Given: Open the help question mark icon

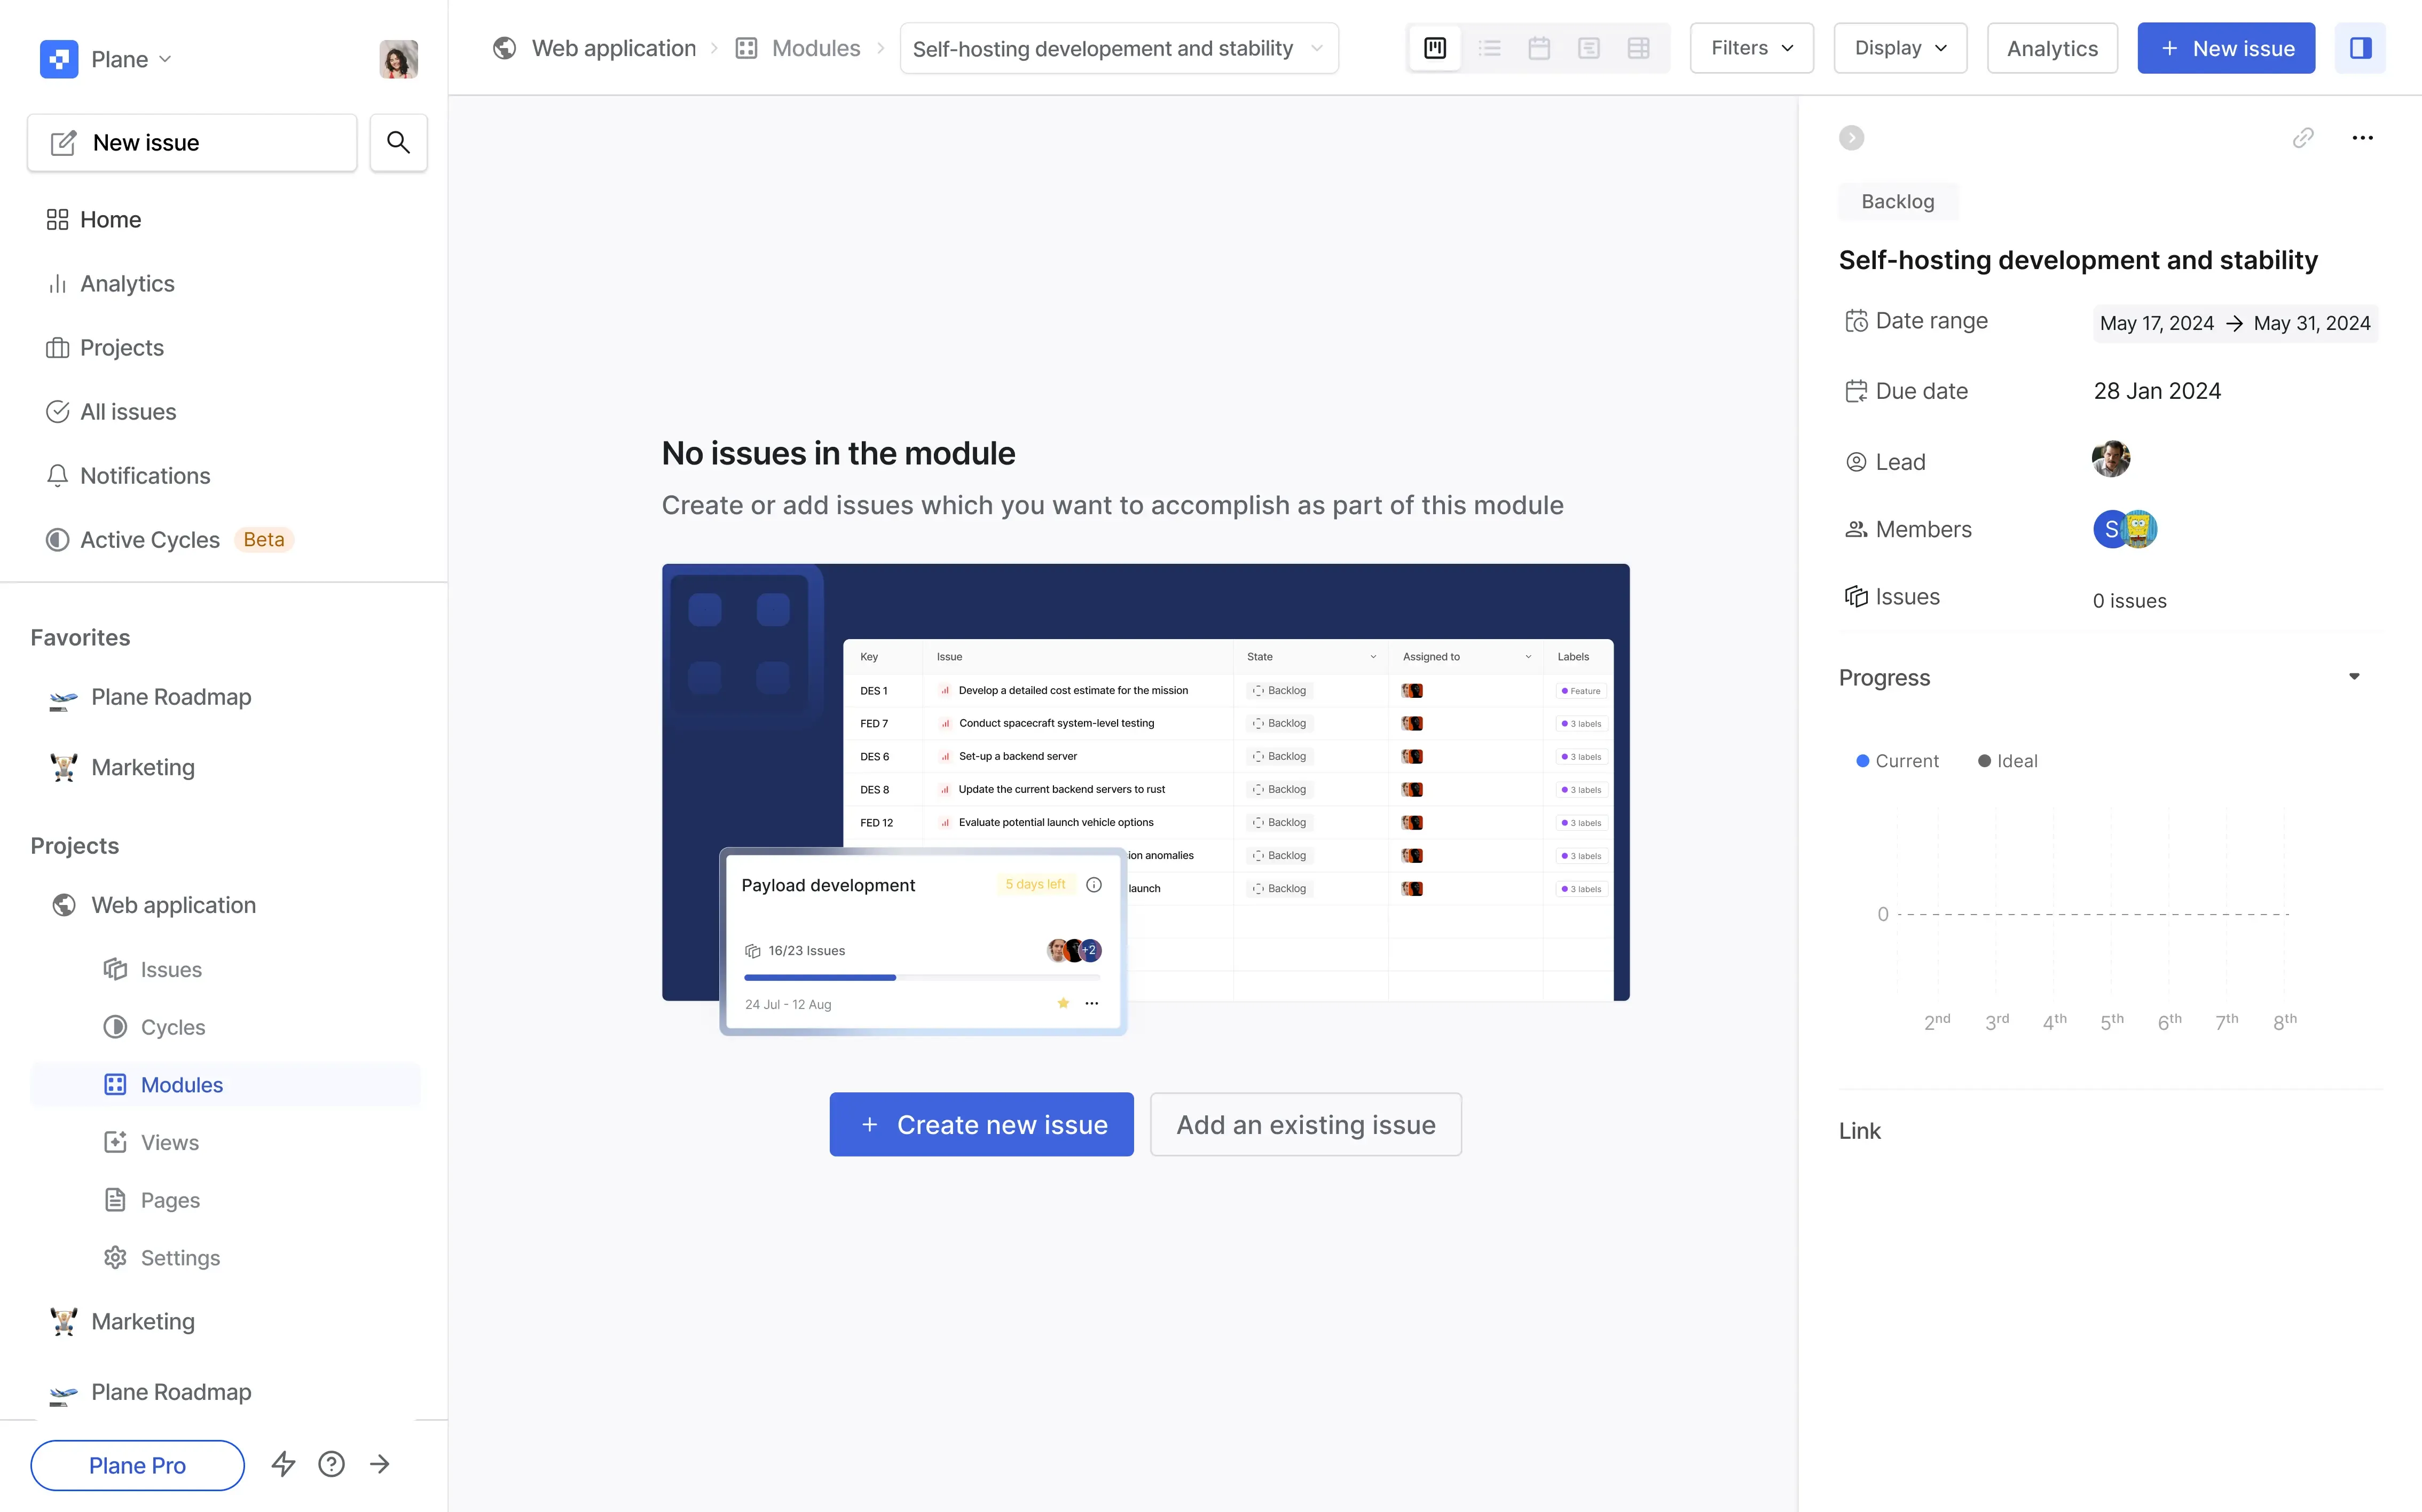Looking at the screenshot, I should point(331,1464).
